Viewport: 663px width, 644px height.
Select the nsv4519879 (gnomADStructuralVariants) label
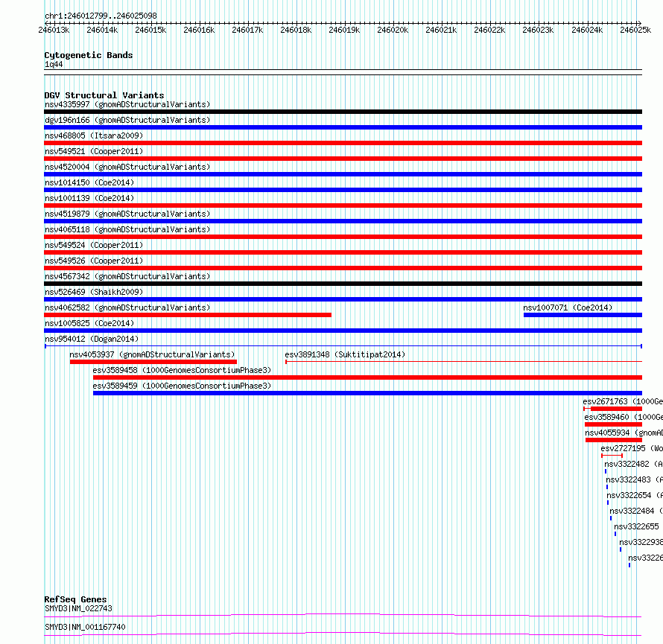click(x=127, y=214)
